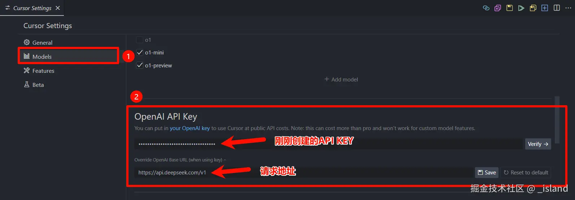Click the Save button for base URL

pyautogui.click(x=487, y=173)
